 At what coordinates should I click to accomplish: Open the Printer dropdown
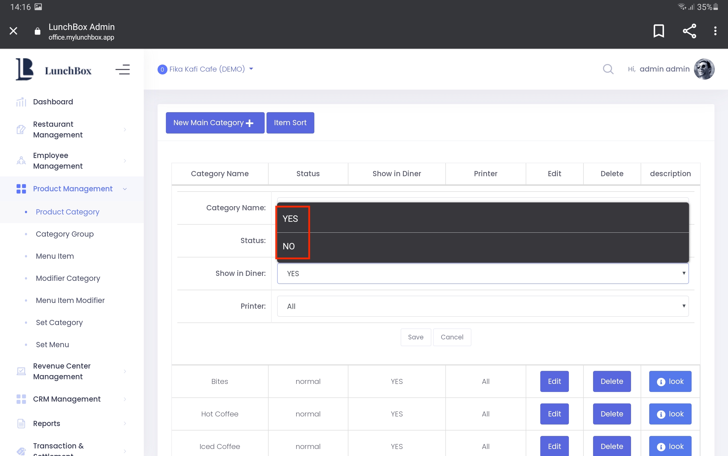click(x=483, y=306)
